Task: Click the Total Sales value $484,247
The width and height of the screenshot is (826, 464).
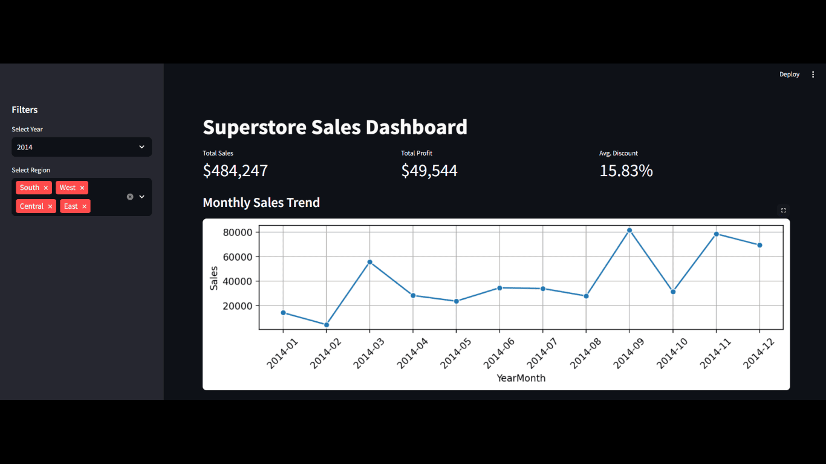Action: [235, 171]
